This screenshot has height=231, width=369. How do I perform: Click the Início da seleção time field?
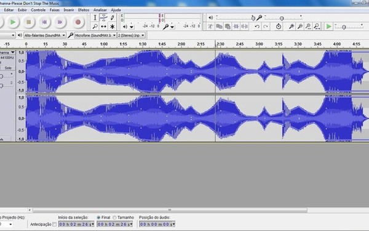pos(76,224)
